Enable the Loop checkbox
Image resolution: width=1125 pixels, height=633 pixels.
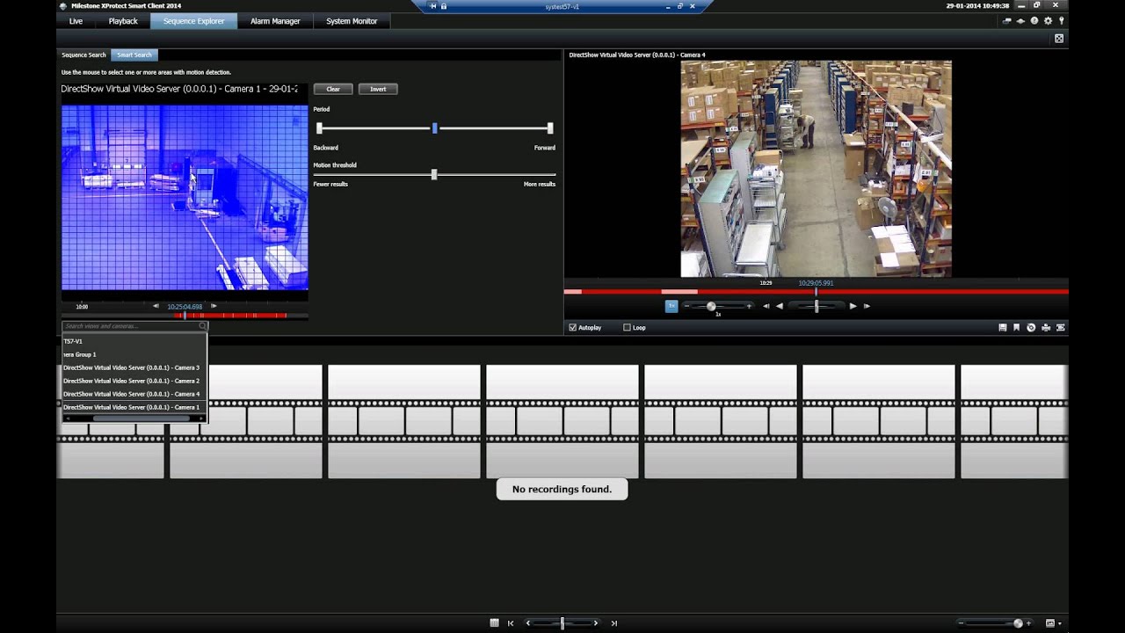[x=627, y=327]
